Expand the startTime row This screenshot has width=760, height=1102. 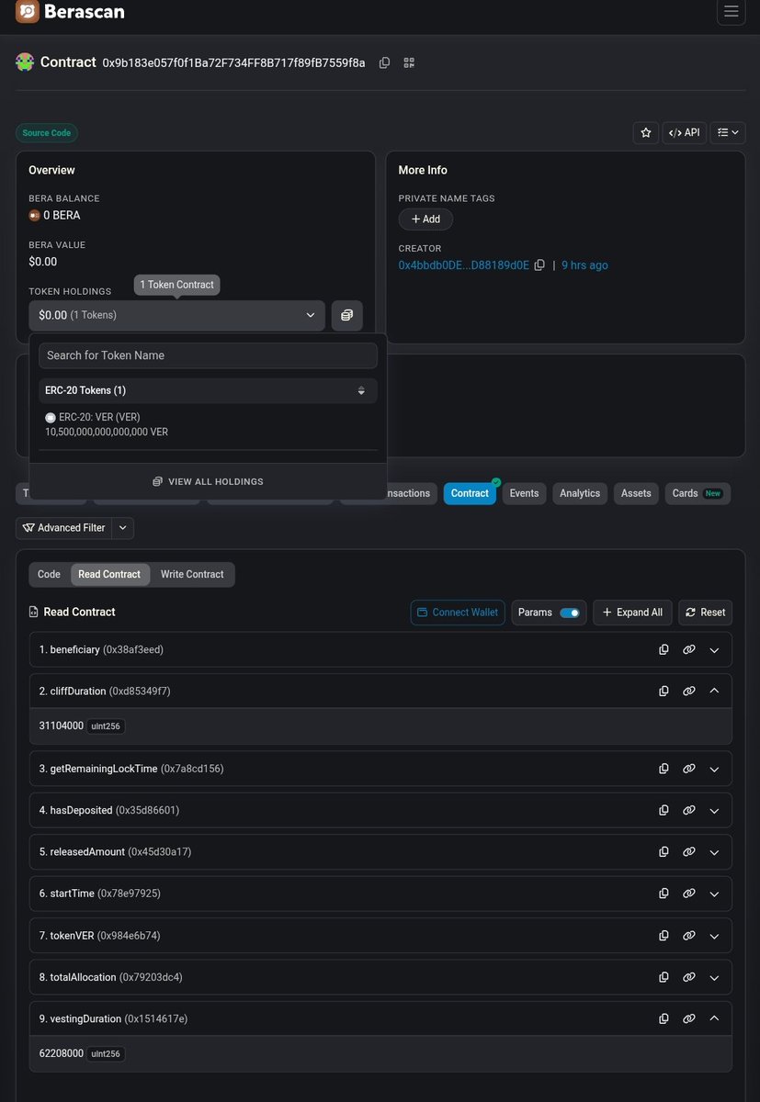coord(714,894)
